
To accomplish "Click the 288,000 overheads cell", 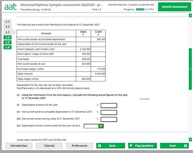I will [83, 59].
